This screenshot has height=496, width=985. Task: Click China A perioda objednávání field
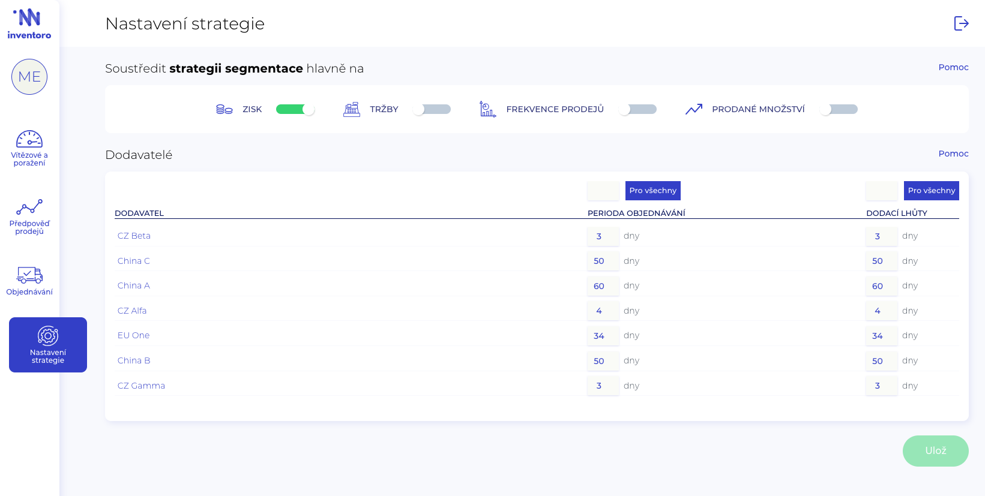[x=602, y=286]
